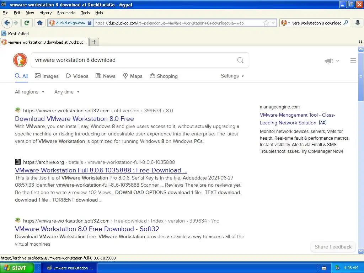Click the Mypal icon in title bar
The width and height of the screenshot is (364, 273).
point(4,4)
